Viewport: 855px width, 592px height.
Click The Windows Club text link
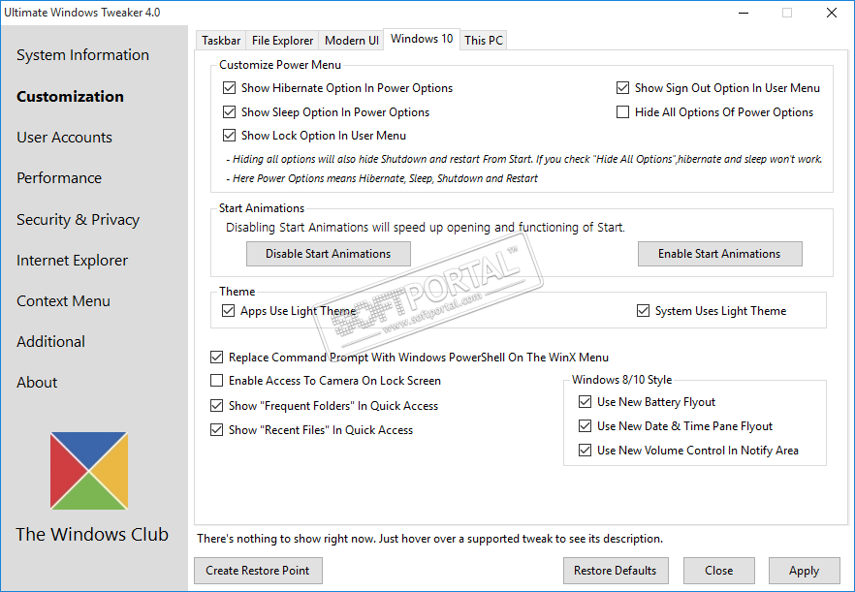click(92, 534)
